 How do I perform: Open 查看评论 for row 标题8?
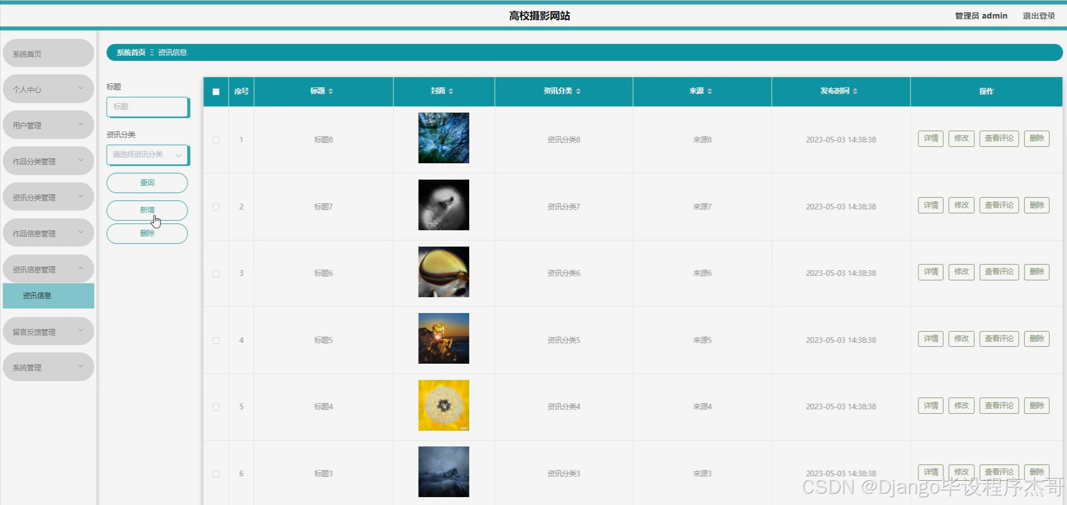pyautogui.click(x=999, y=138)
